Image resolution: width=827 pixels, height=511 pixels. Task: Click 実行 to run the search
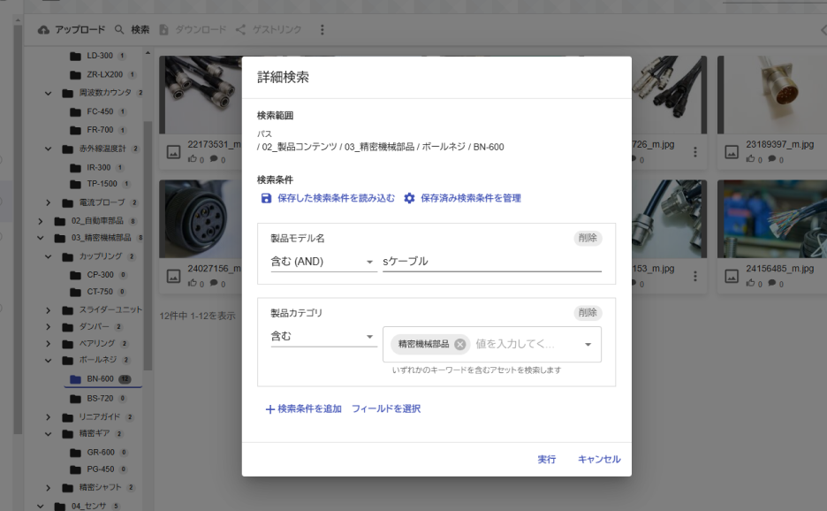(547, 459)
